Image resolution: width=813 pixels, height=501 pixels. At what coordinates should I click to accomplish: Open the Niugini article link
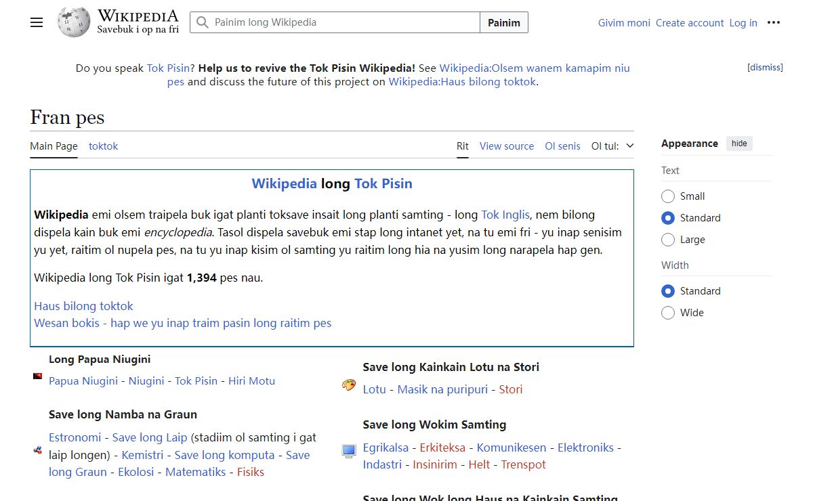[146, 380]
